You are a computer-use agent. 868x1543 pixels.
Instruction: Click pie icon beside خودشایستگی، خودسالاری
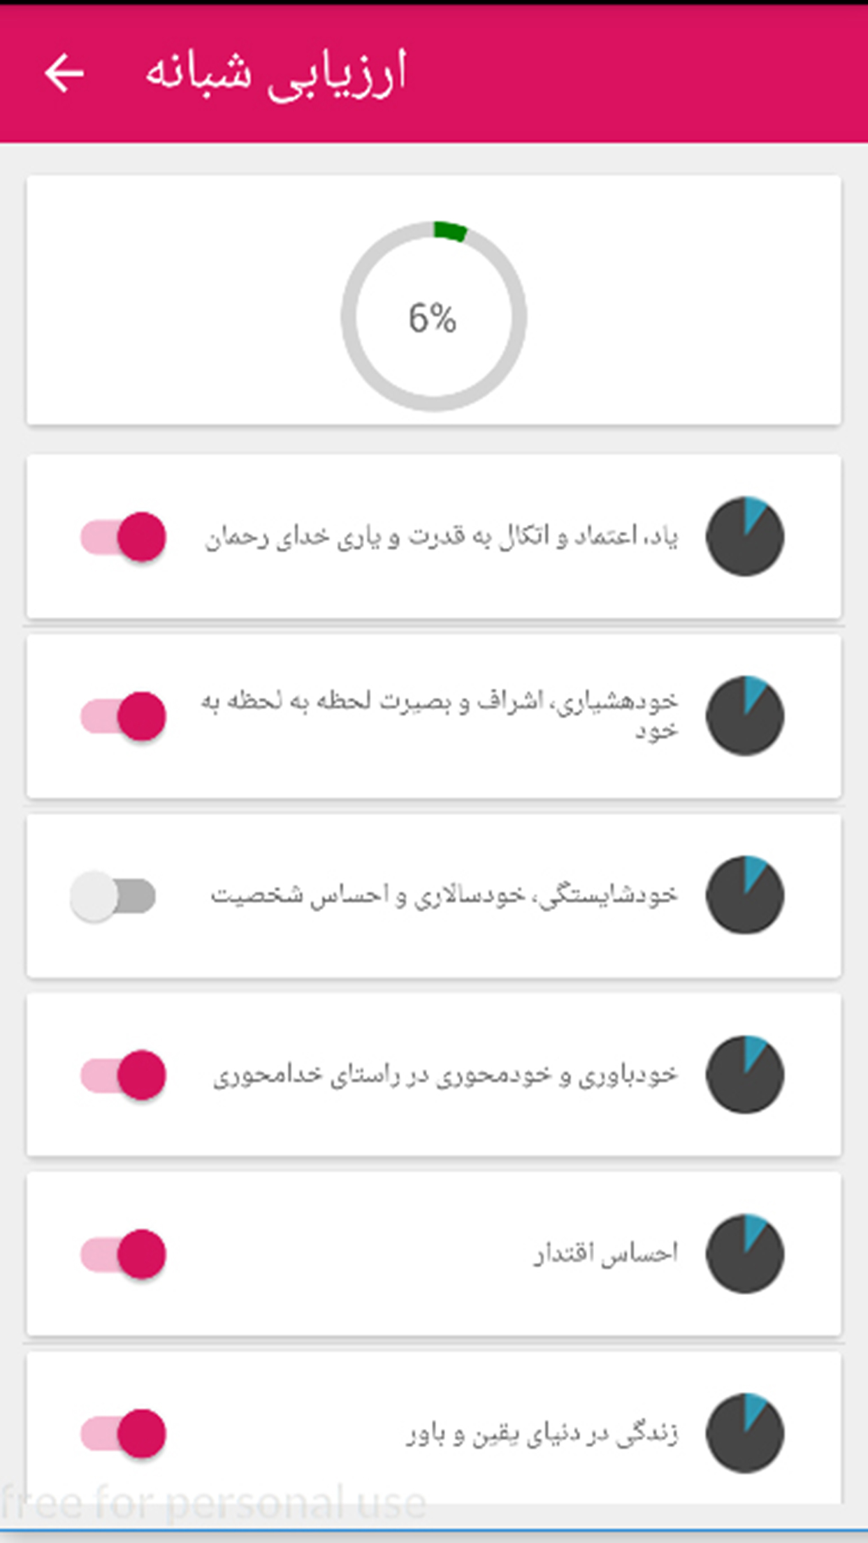[x=744, y=895]
